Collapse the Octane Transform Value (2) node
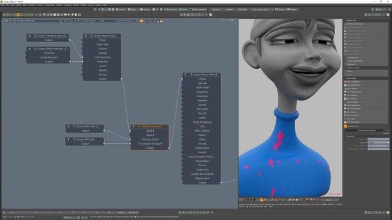Image resolution: width=392 pixels, height=220 pixels. (29, 35)
